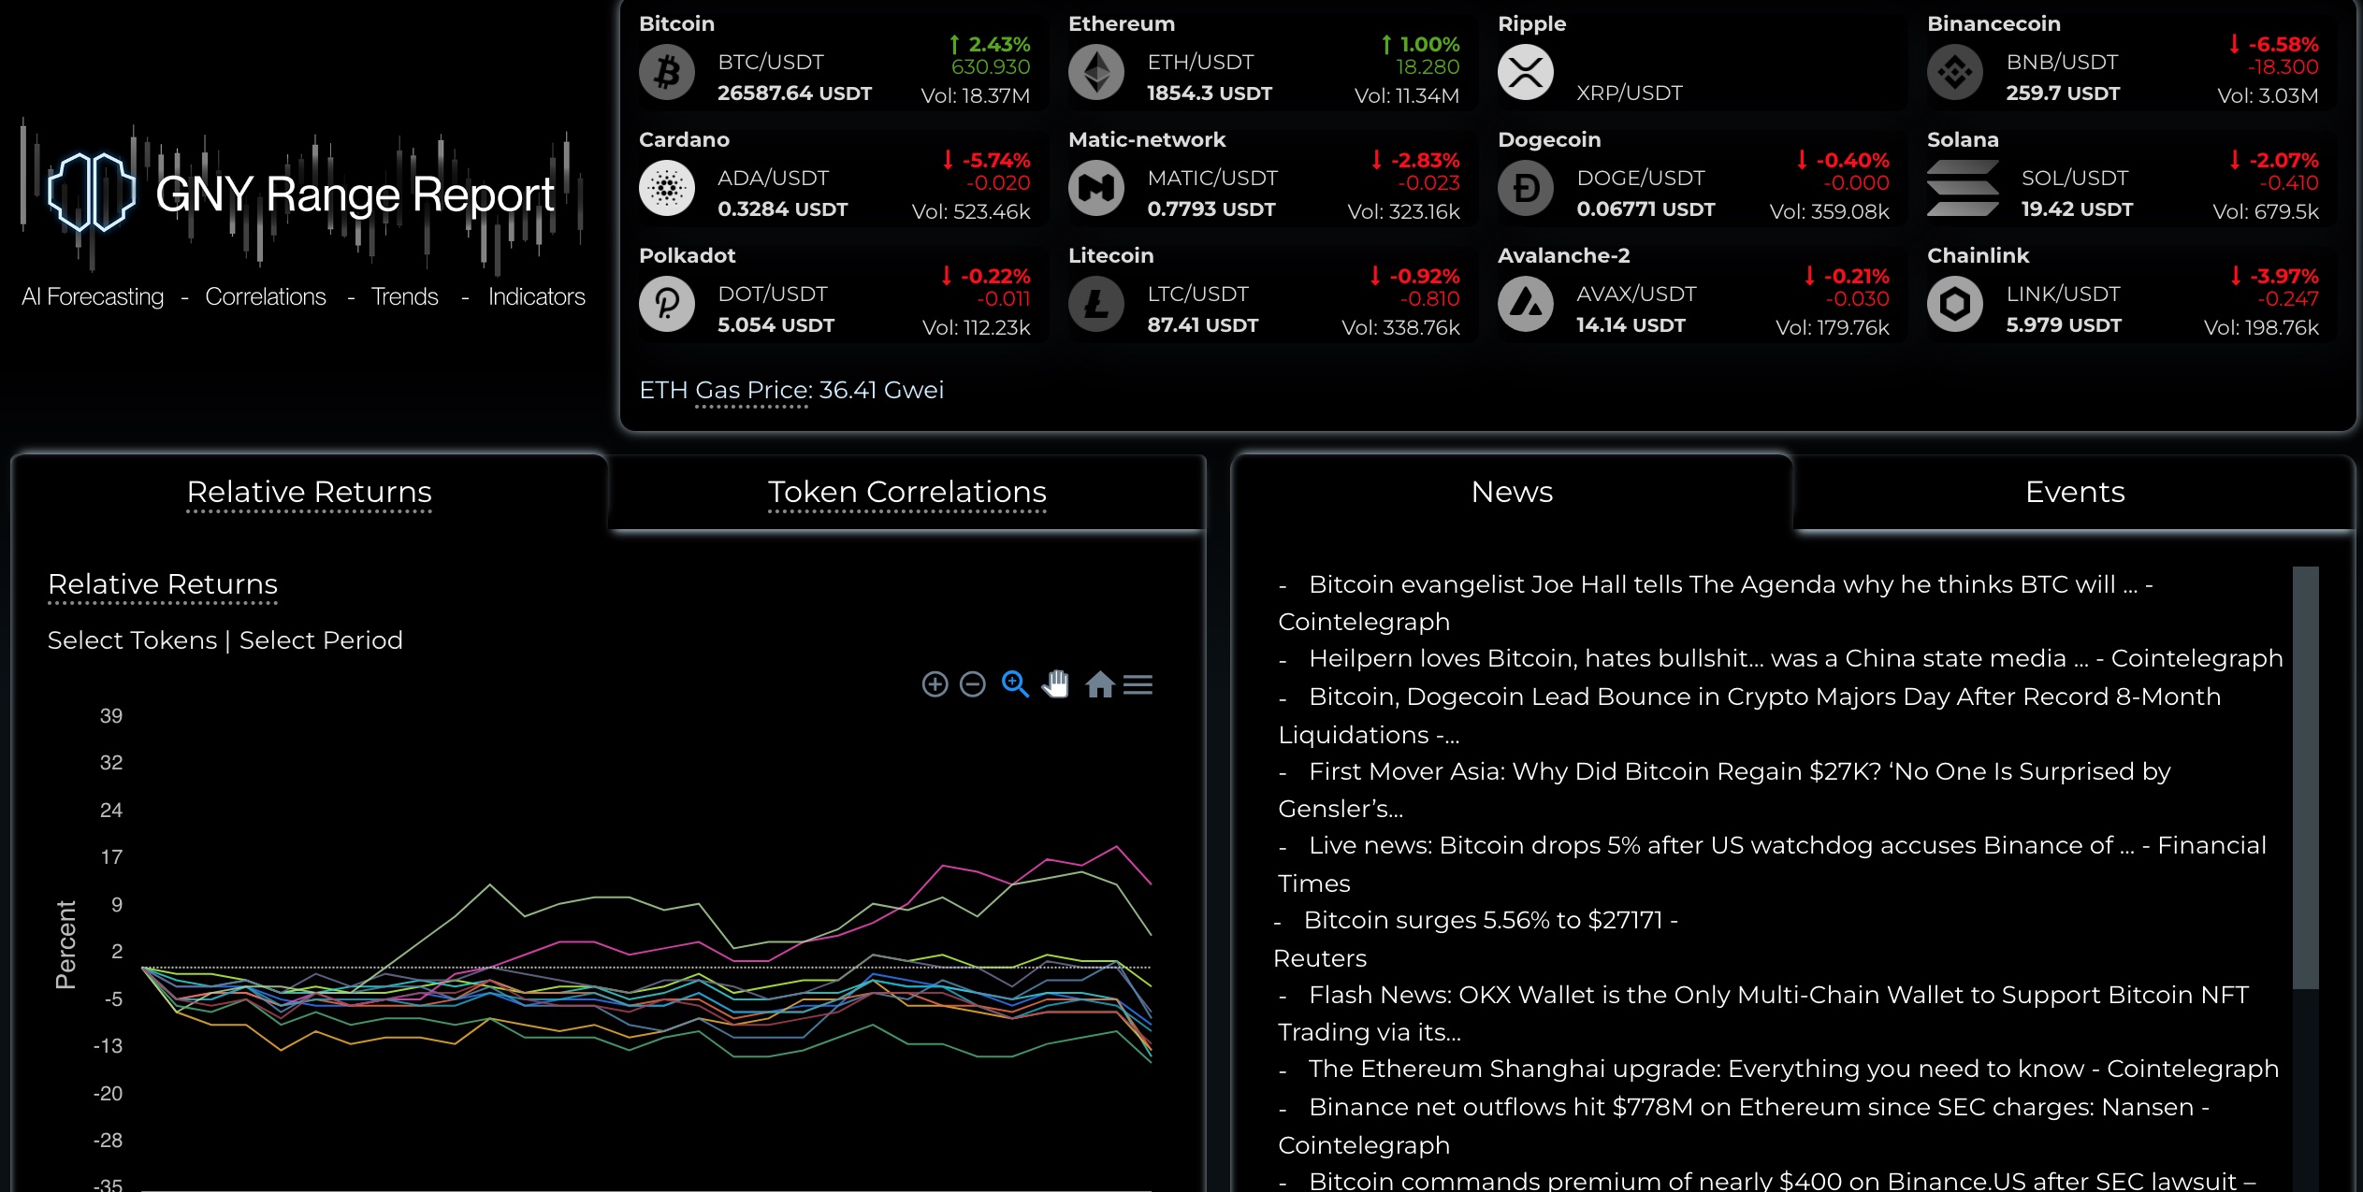Viewport: 2363px width, 1192px height.
Task: Open the News tab
Action: point(1511,493)
